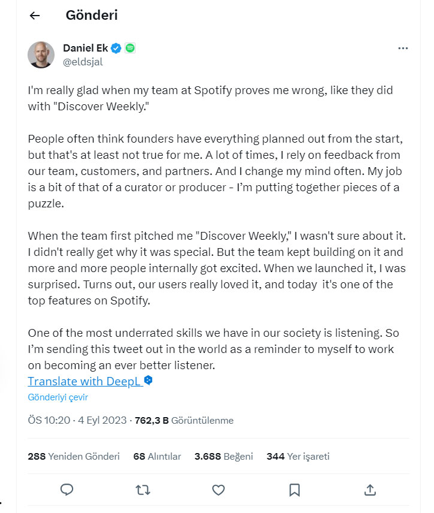The height and width of the screenshot is (513, 434).
Task: Click the DeepL logo icon
Action: [149, 380]
